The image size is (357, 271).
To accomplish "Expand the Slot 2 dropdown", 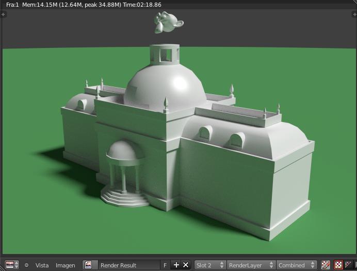I will tap(210, 265).
